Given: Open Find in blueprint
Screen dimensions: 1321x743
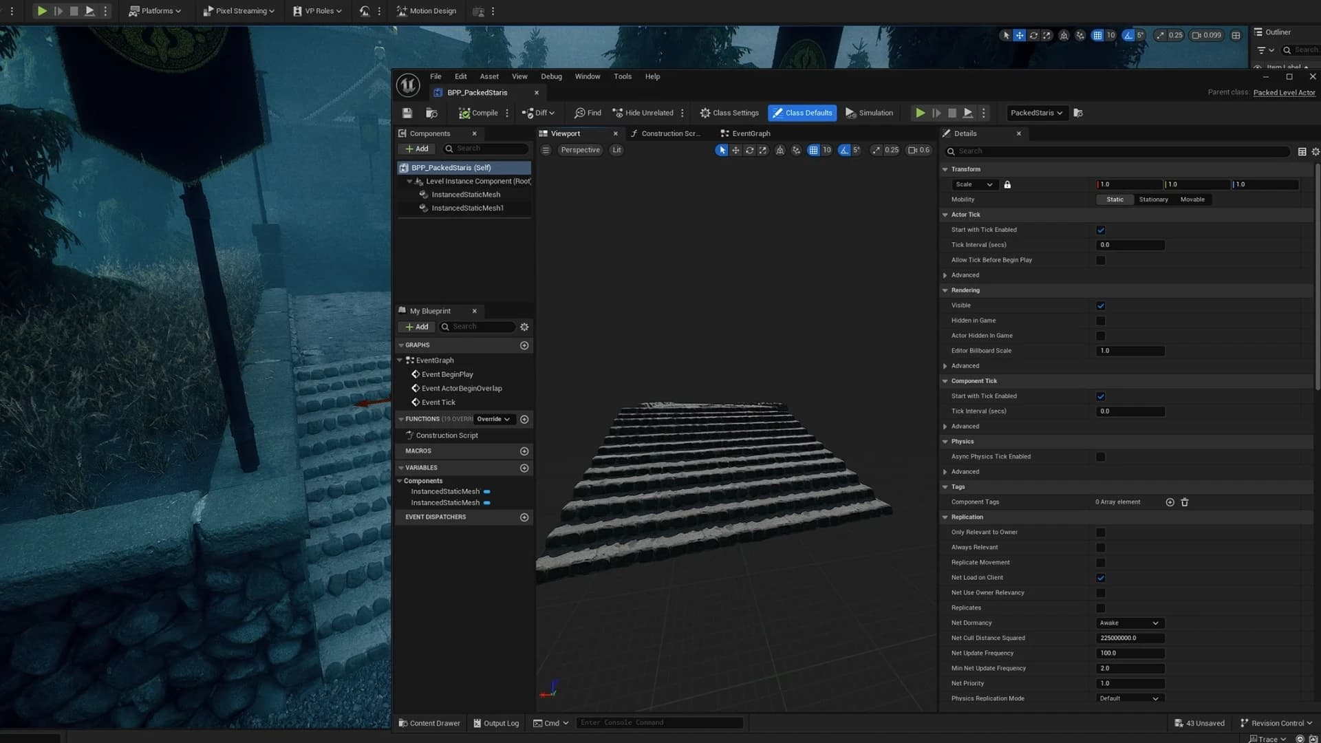Looking at the screenshot, I should pos(588,113).
